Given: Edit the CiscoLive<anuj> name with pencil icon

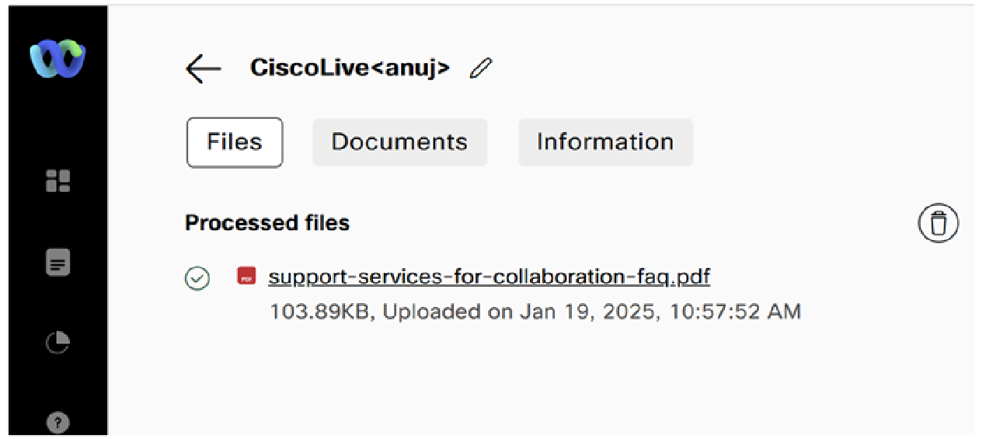Looking at the screenshot, I should click(x=481, y=68).
